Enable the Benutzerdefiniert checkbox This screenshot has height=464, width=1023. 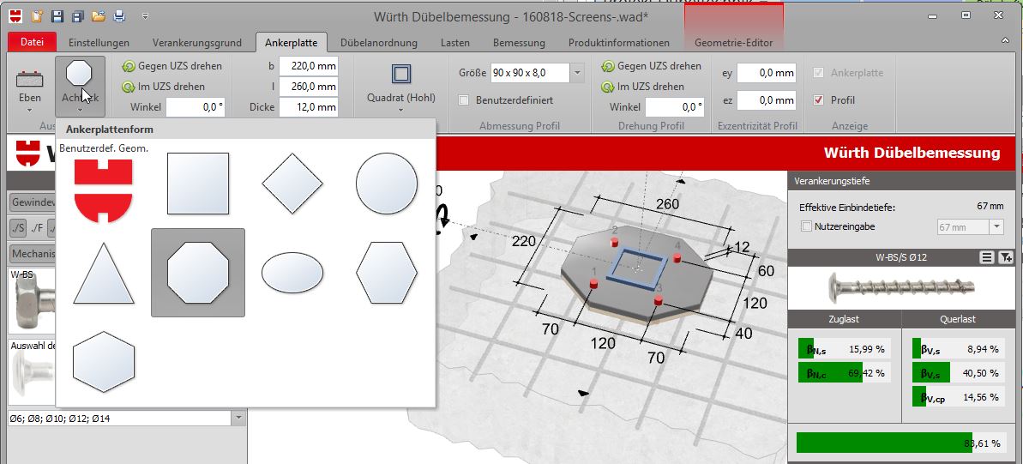coord(464,100)
